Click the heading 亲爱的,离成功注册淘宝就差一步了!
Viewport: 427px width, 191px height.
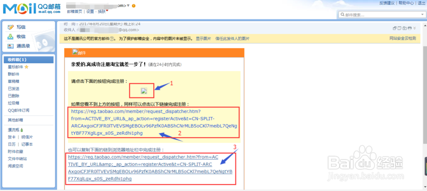pos(108,65)
